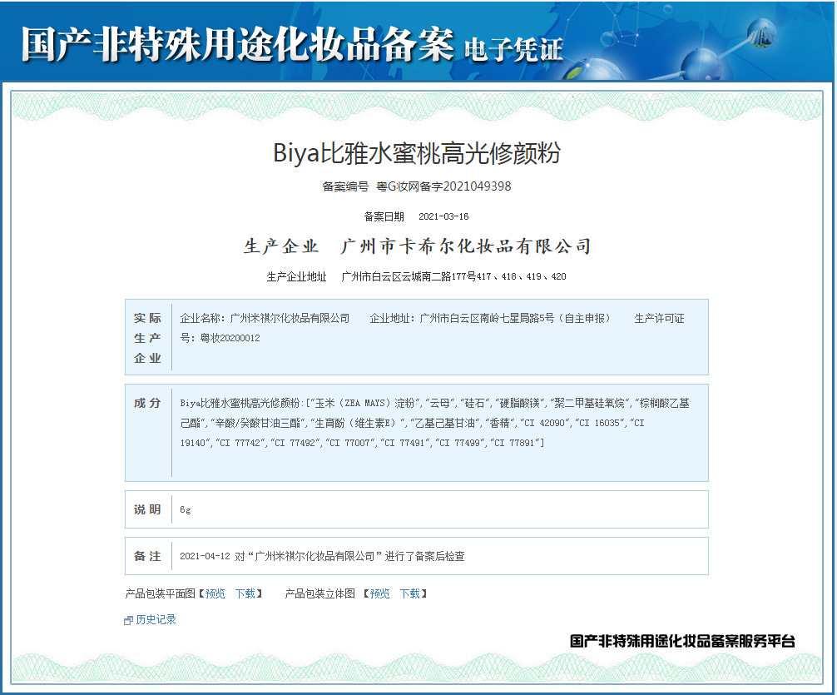The height and width of the screenshot is (695, 837).
Task: Click the 生产企业 heading label
Action: point(281,246)
